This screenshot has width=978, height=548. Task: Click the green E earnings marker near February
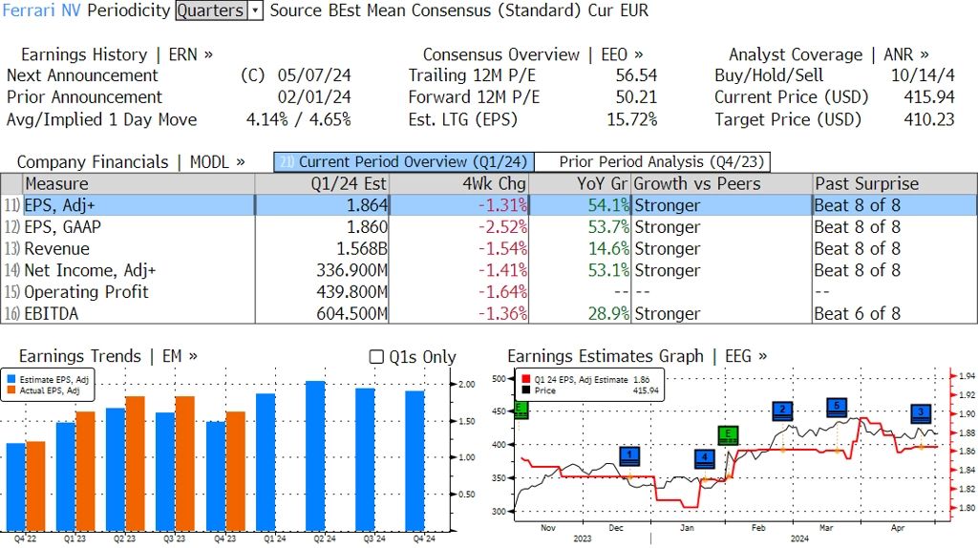coord(728,435)
